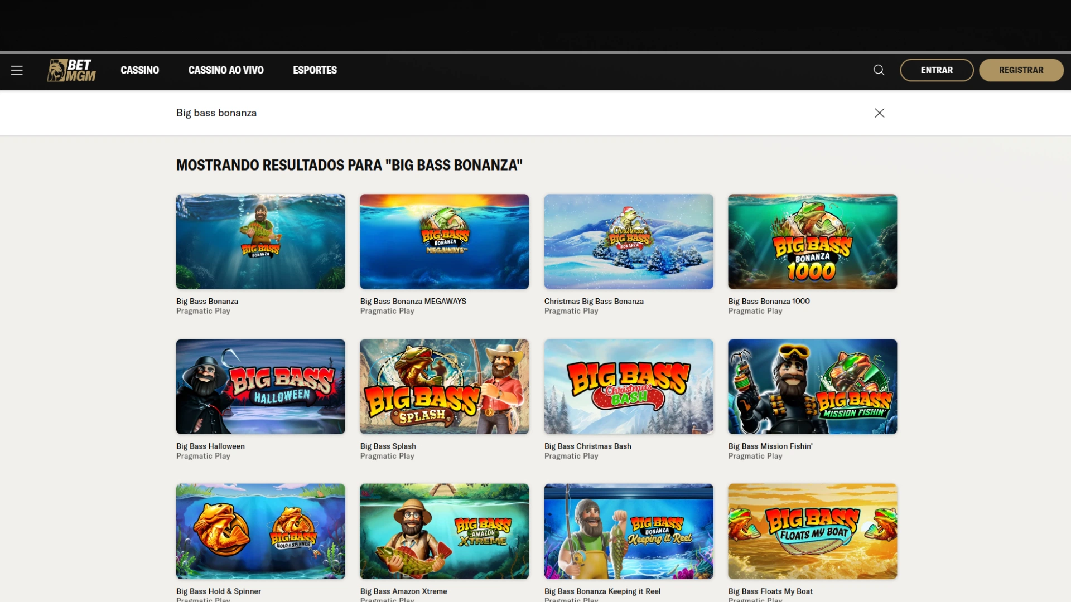
Task: Open the hamburger menu icon
Action: pyautogui.click(x=17, y=70)
